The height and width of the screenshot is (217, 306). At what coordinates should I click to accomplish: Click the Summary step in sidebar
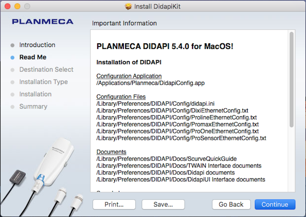[x=33, y=106]
